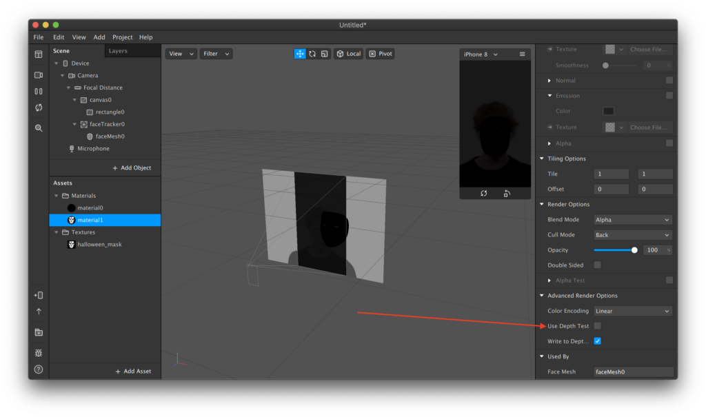Collapse the Render Options section

pyautogui.click(x=542, y=205)
